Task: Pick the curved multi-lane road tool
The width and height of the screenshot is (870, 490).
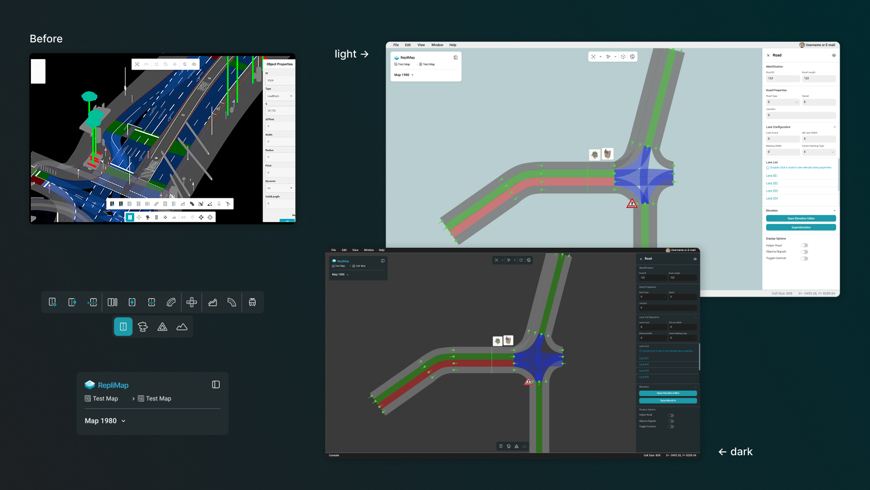Action: 171,302
